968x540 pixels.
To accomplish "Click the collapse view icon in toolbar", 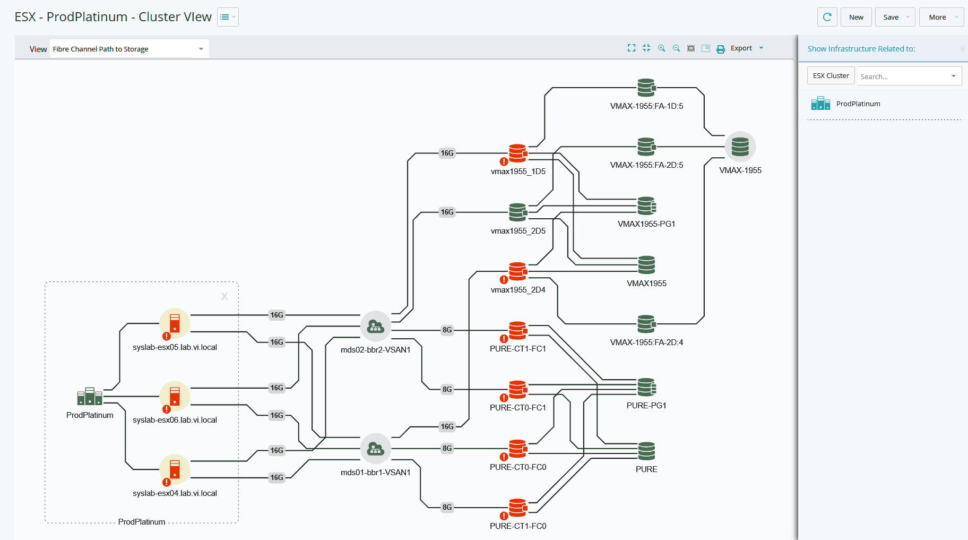I will [x=646, y=48].
